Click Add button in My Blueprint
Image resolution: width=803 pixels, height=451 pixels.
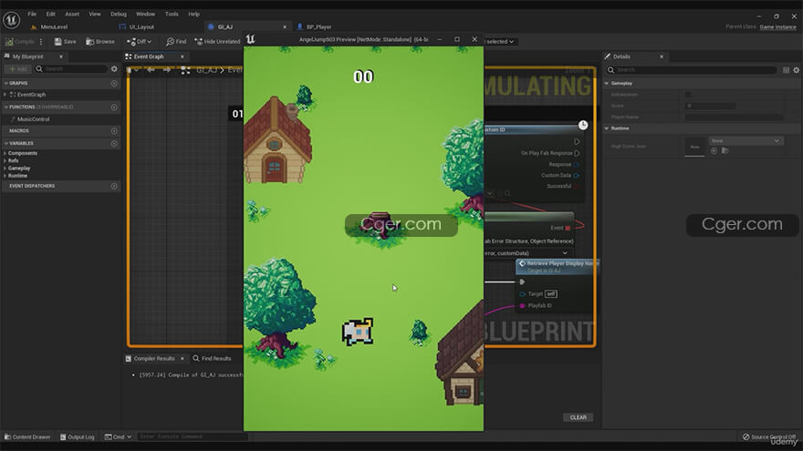coord(18,68)
